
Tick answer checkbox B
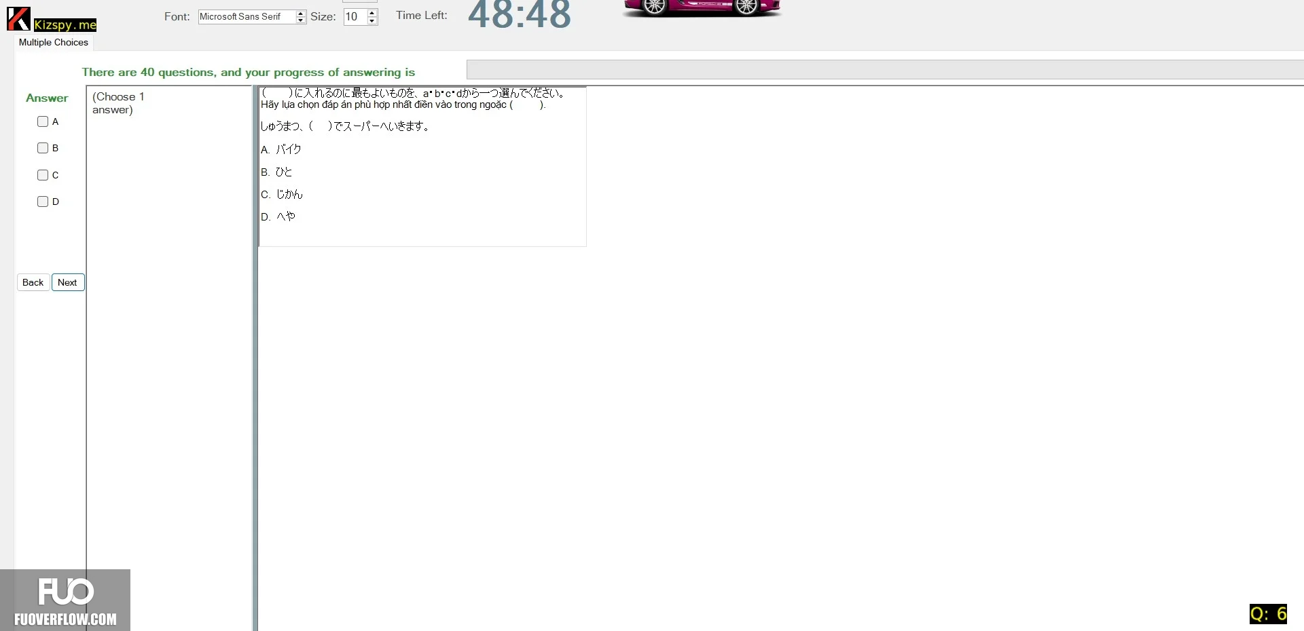(43, 148)
